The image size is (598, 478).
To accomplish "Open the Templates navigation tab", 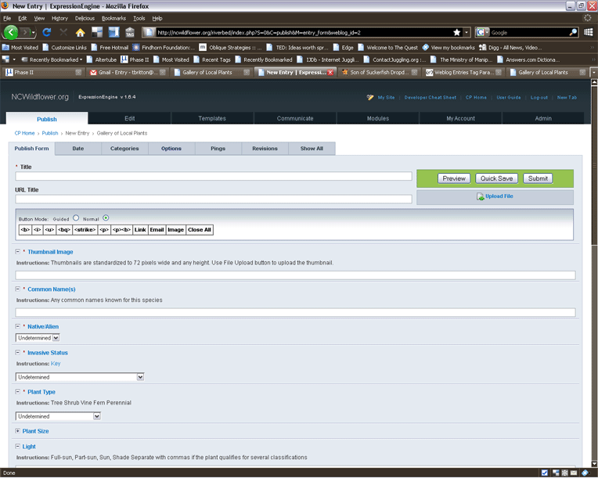I will tap(212, 119).
